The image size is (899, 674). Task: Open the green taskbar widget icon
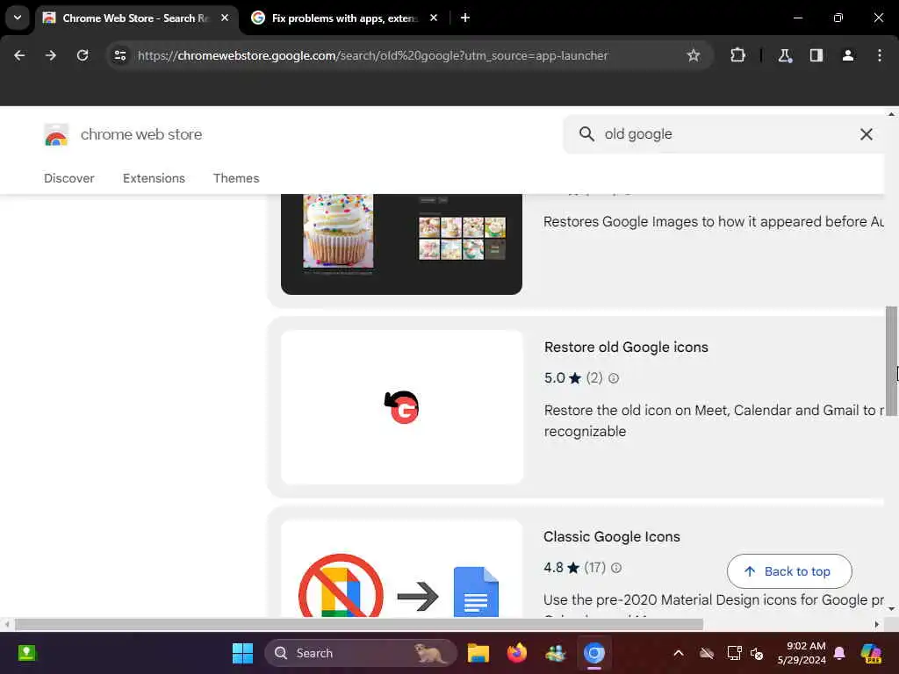click(26, 653)
